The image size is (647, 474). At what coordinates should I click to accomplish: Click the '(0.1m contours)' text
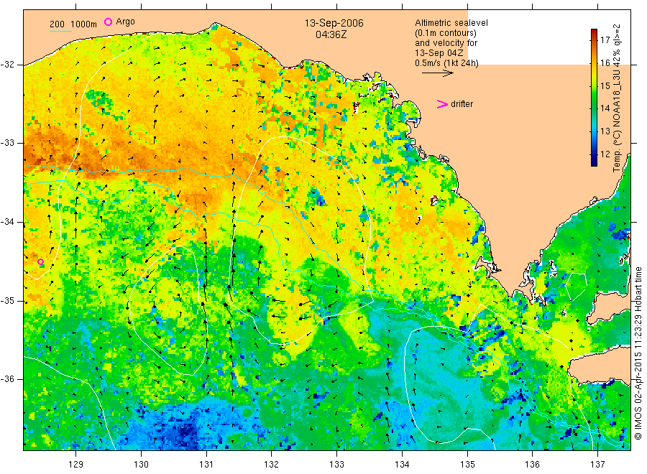[445, 33]
